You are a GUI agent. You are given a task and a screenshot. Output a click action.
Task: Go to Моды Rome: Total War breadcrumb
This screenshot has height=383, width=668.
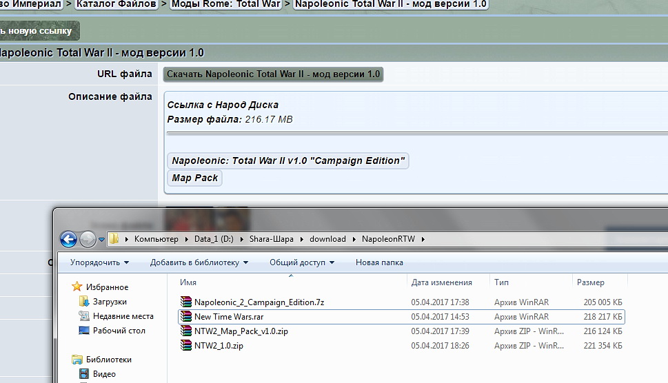coord(226,4)
